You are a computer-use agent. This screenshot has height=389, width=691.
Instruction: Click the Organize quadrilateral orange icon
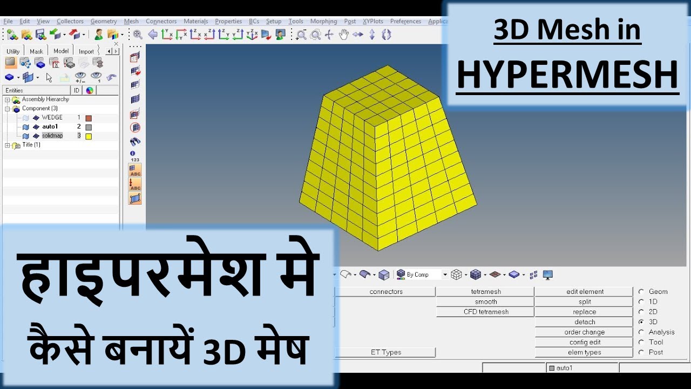pyautogui.click(x=135, y=198)
